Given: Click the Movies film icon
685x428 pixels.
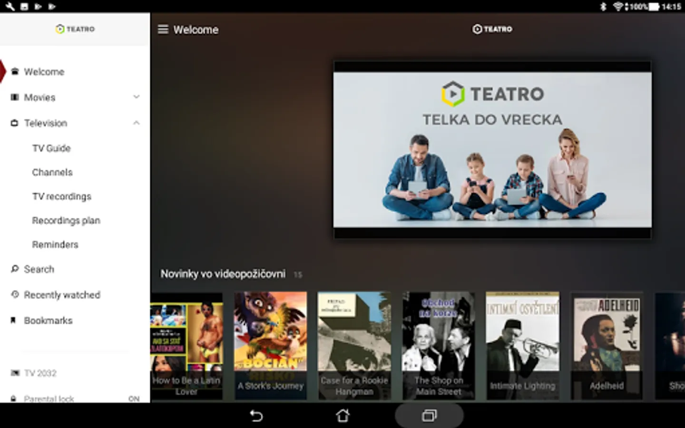Looking at the screenshot, I should click(x=15, y=97).
